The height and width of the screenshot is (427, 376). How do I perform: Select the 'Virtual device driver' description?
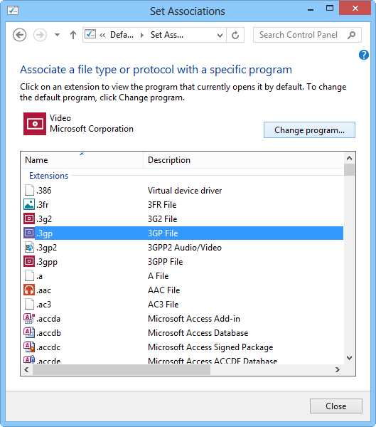pos(185,190)
